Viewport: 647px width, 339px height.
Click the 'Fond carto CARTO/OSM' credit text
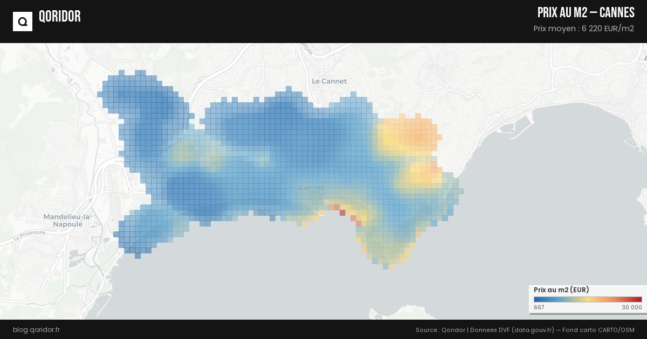pyautogui.click(x=598, y=329)
